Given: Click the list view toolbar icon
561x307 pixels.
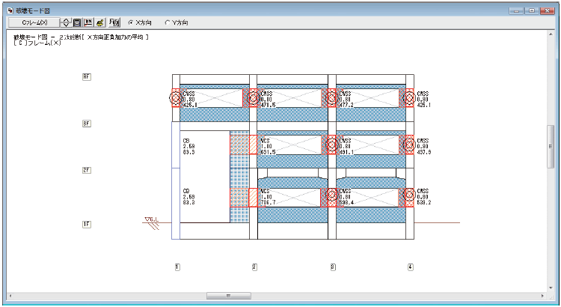Looking at the screenshot, I should point(77,22).
